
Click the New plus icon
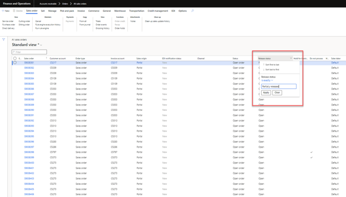pyautogui.click(x=4, y=10)
